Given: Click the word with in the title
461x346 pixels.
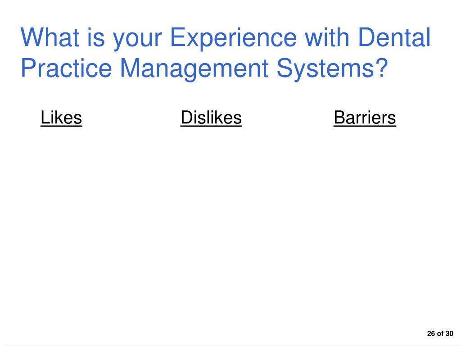Looking at the screenshot, I should point(327,37).
